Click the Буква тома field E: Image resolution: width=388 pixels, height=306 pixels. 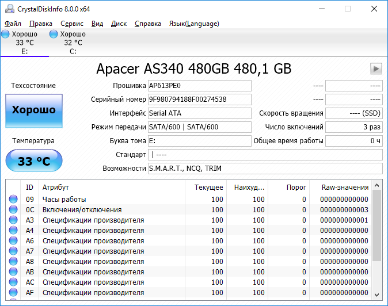pyautogui.click(x=200, y=141)
